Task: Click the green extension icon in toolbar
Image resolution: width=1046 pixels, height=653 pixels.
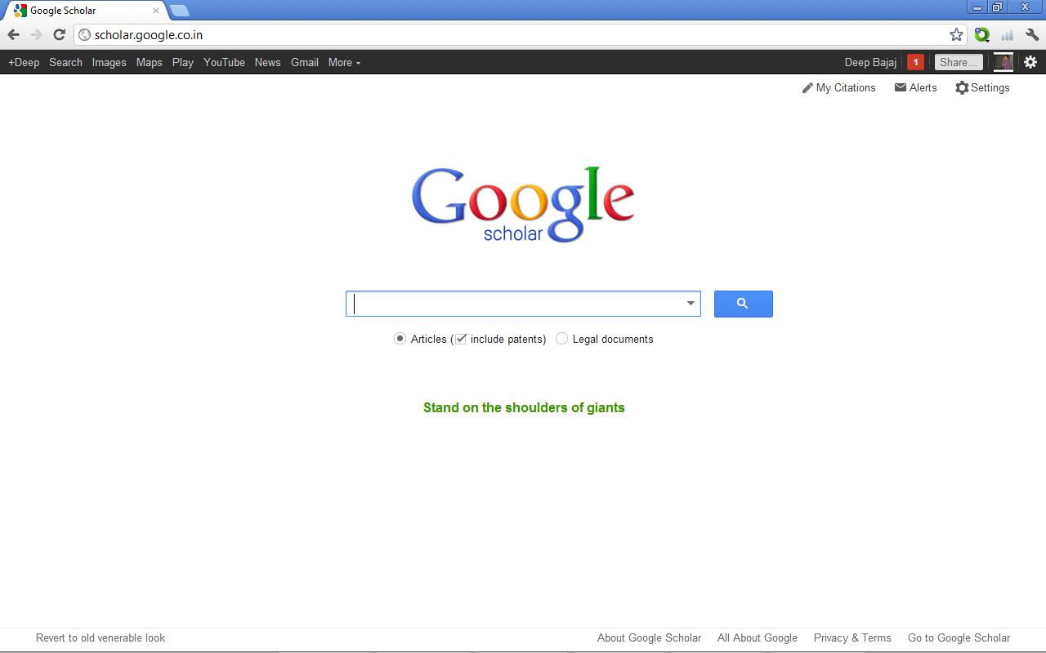Action: click(981, 34)
